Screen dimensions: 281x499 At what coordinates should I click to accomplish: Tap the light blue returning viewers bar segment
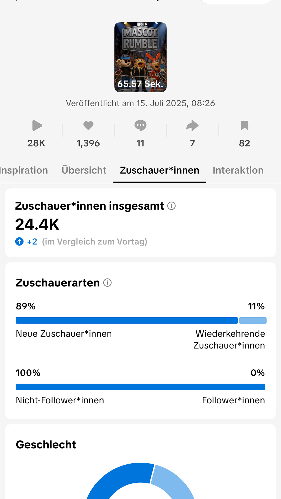[253, 320]
